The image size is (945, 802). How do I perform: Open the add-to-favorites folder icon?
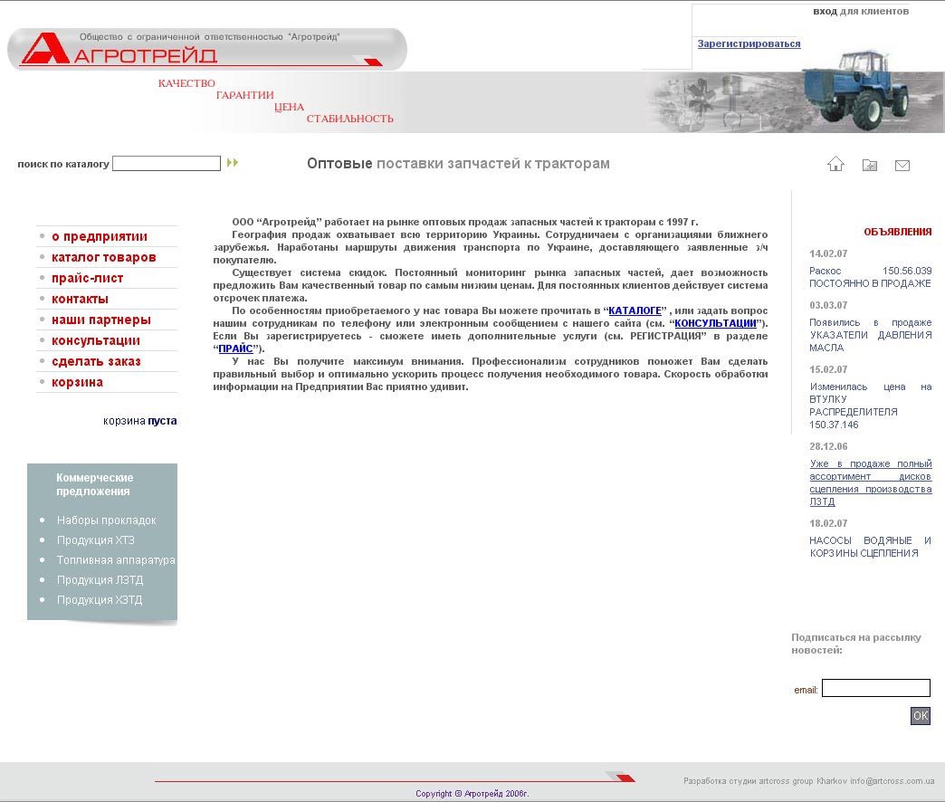tap(870, 165)
